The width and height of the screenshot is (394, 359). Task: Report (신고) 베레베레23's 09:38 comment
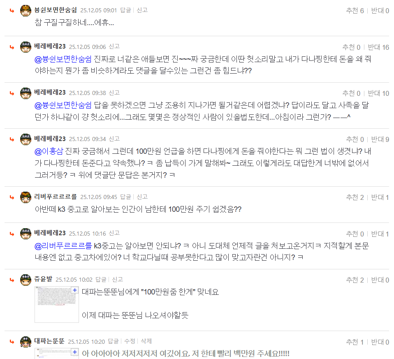[114, 93]
